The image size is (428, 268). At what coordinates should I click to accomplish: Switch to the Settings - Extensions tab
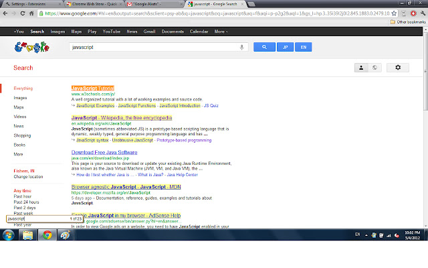pos(31,4)
